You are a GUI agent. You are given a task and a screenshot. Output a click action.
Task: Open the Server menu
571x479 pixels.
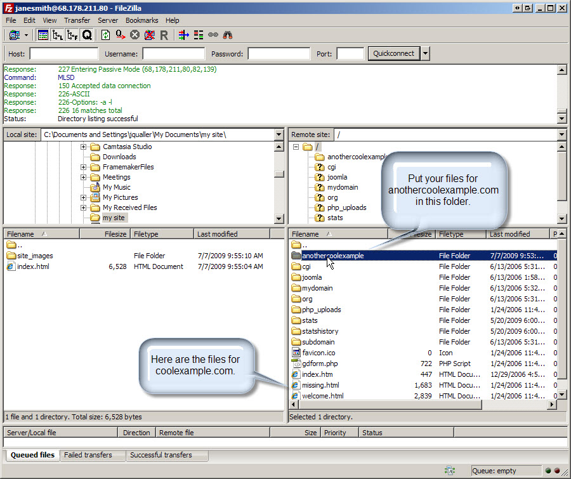coord(108,20)
